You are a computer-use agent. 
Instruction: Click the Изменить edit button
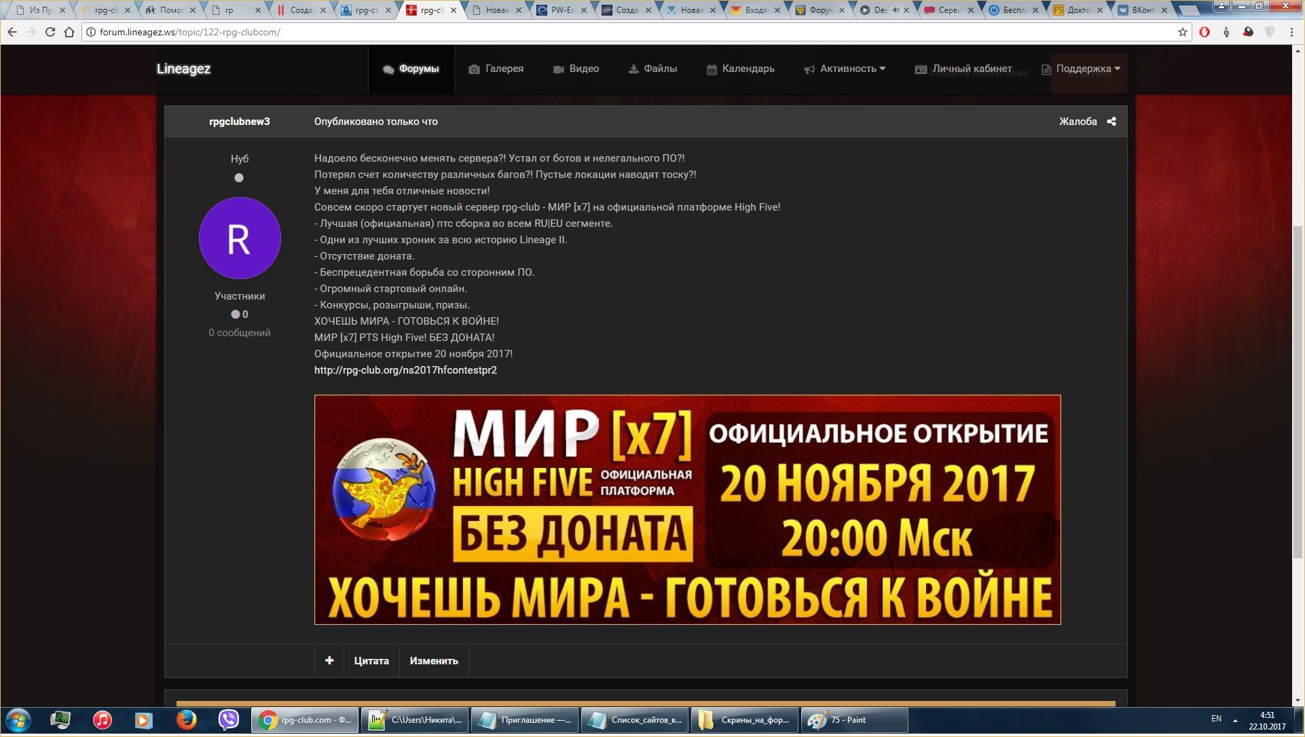433,661
